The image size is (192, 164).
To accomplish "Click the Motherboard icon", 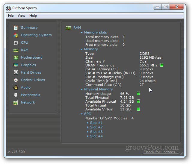I will (16, 57).
